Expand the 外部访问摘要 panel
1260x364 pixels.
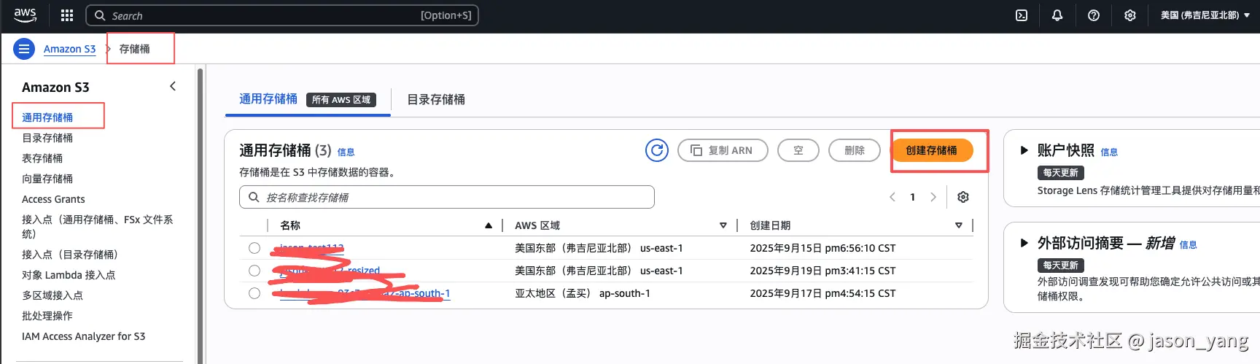1024,243
